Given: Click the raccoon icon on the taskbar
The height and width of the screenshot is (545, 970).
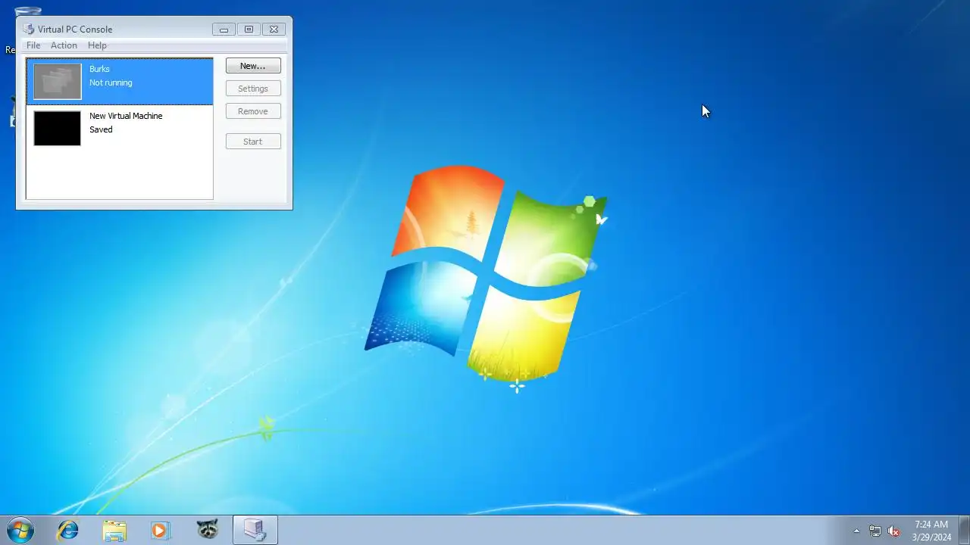Looking at the screenshot, I should 207,530.
